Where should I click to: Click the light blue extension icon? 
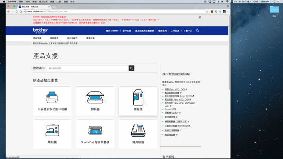[x=220, y=11]
